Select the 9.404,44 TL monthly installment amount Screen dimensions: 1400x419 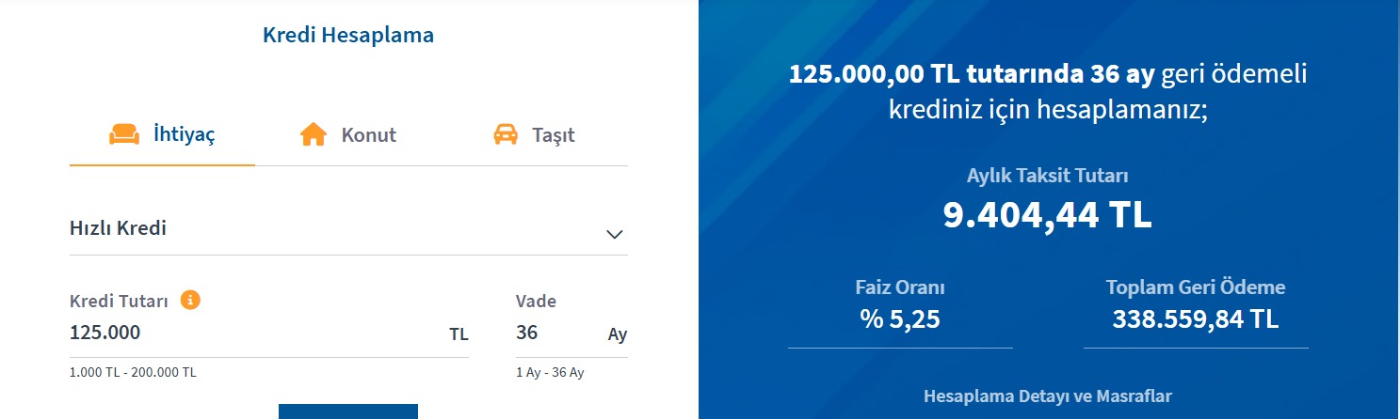(1048, 215)
